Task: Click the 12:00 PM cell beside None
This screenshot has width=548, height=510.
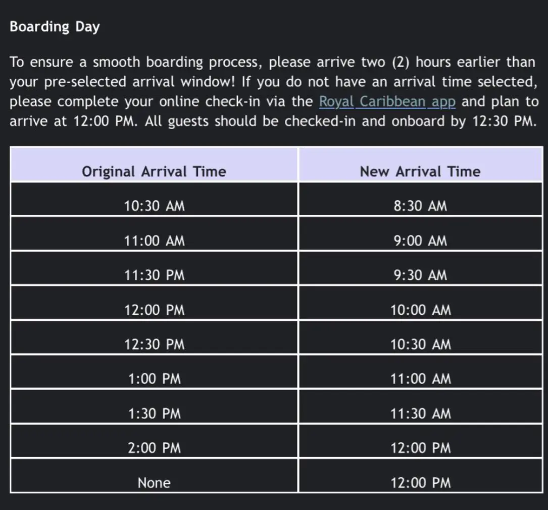Action: 420,483
